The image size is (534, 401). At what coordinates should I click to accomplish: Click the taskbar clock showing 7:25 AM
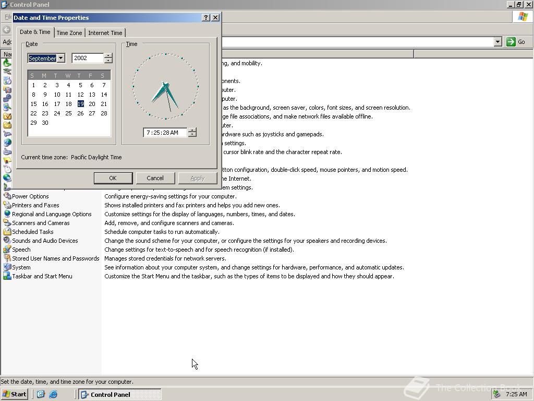pyautogui.click(x=516, y=394)
